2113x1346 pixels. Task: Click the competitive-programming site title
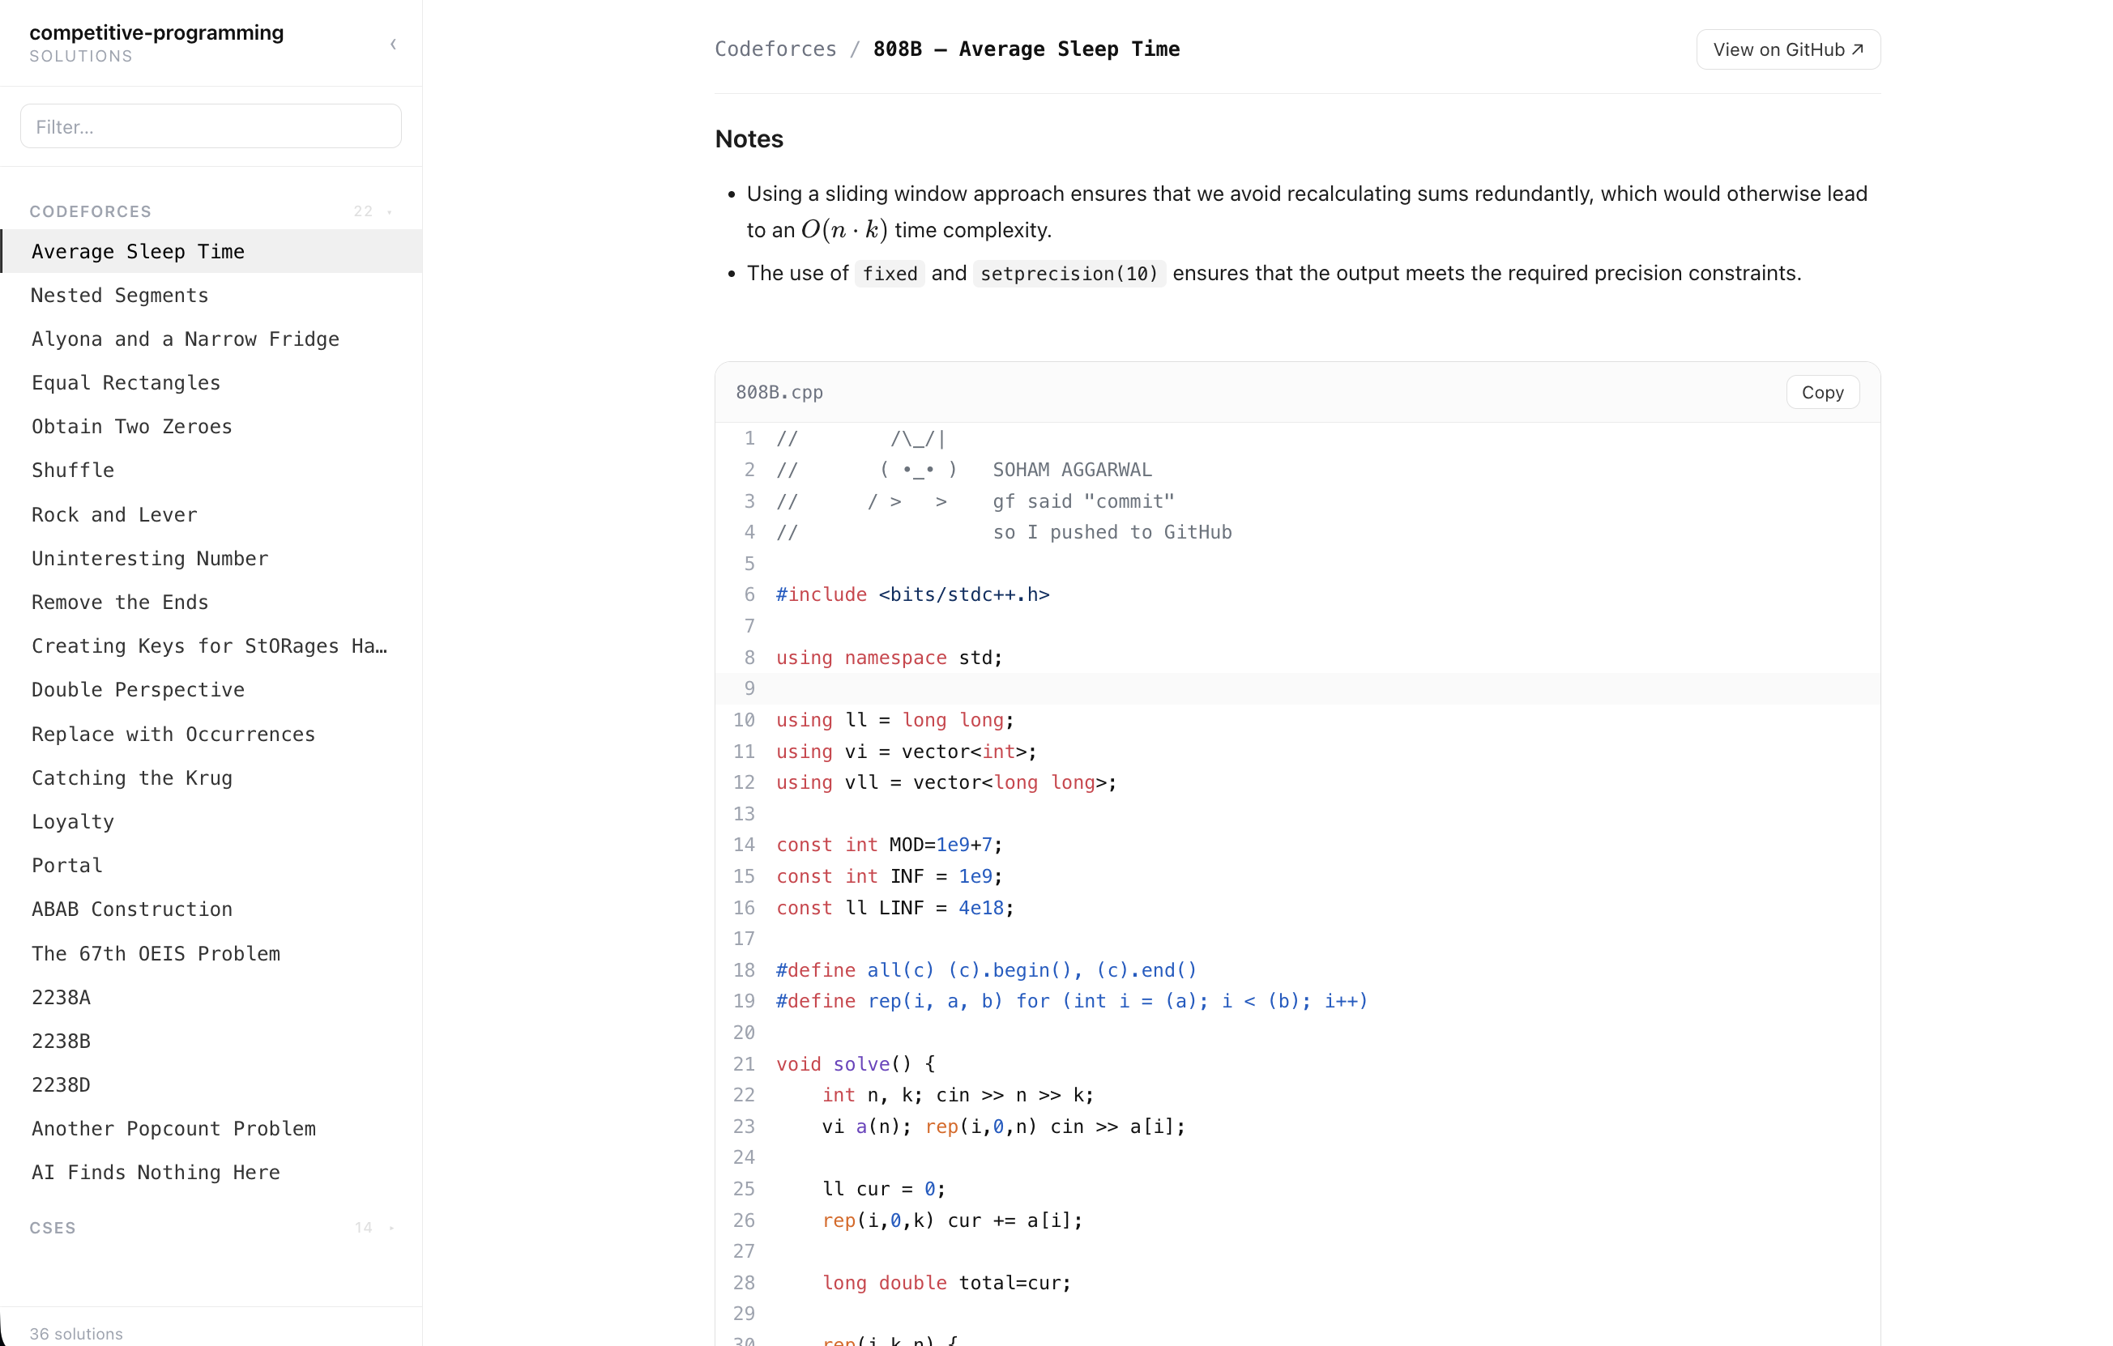click(156, 32)
